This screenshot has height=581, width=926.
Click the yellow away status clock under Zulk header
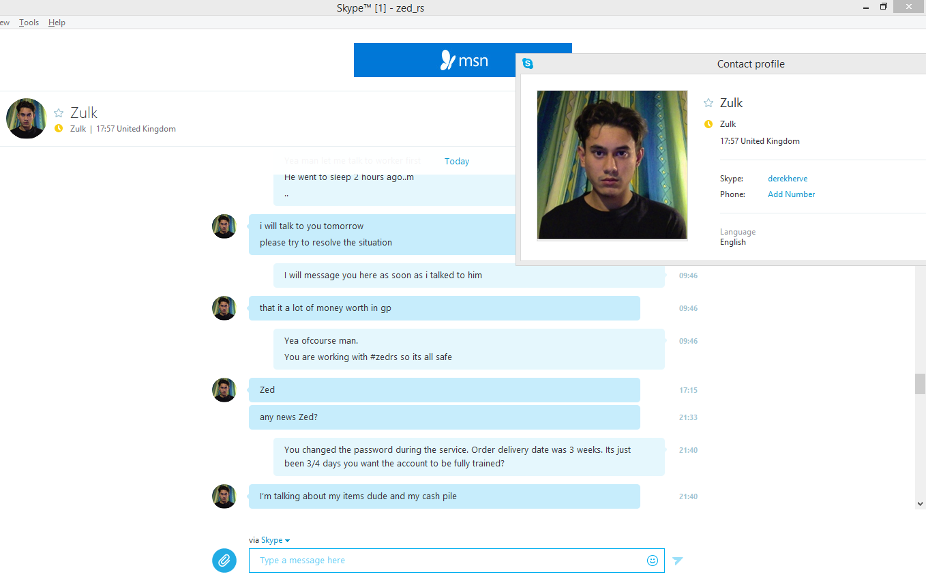click(59, 128)
